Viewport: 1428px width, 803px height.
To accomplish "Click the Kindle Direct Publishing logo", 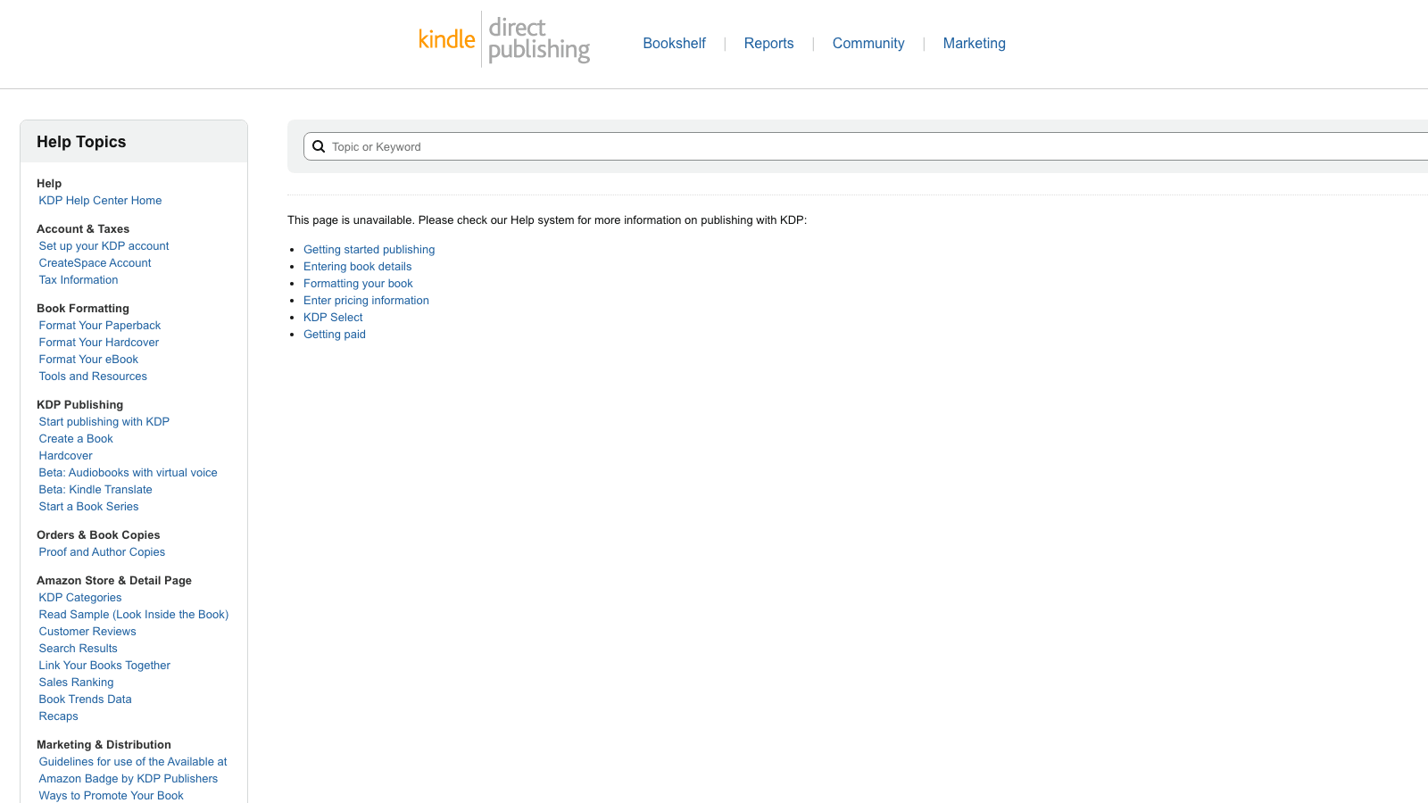I will coord(504,40).
